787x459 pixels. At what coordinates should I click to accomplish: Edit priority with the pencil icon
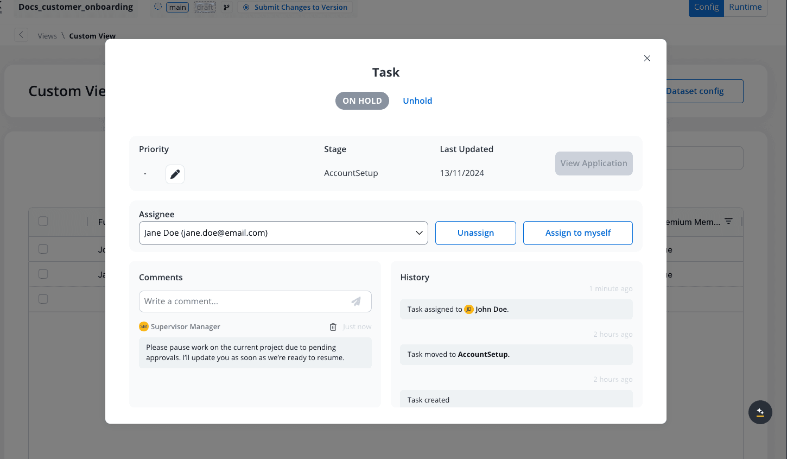175,174
